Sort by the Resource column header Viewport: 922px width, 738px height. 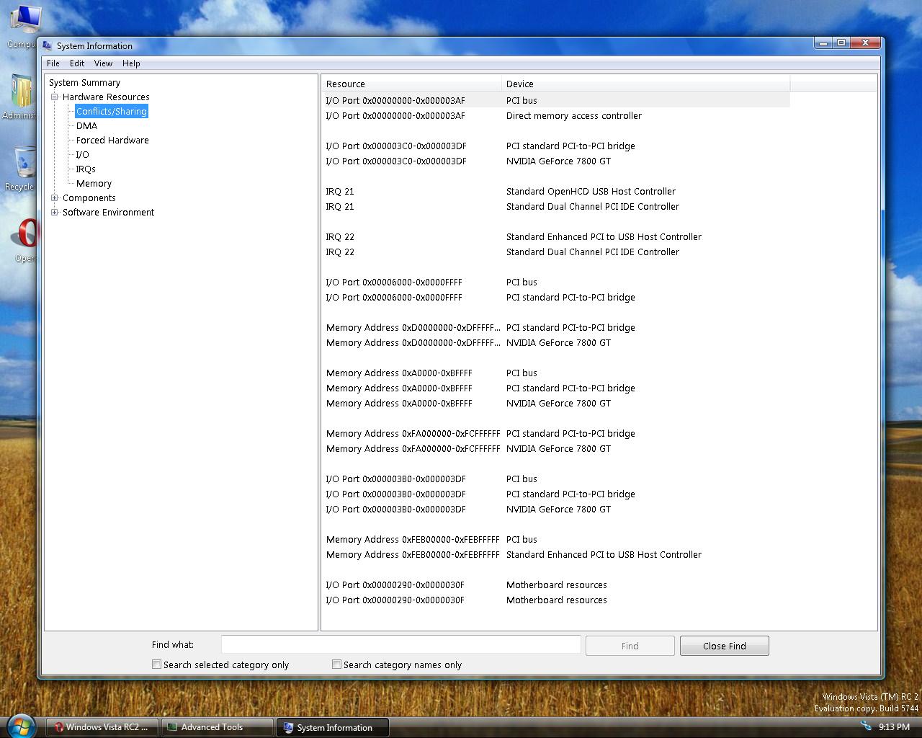point(411,84)
